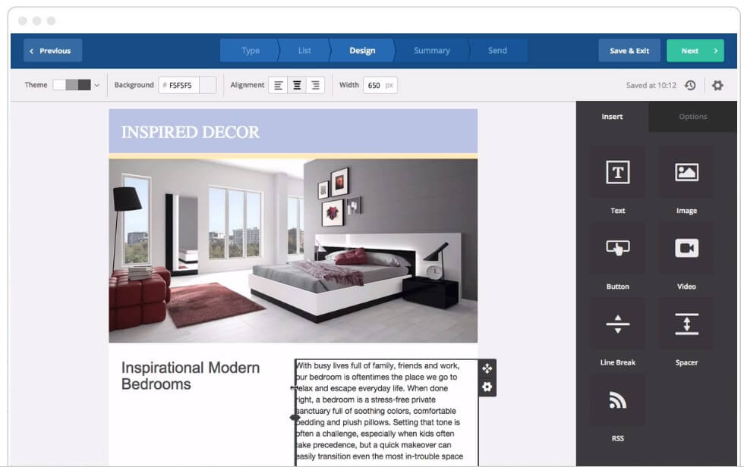Toggle center text alignment
Image resolution: width=744 pixels, height=470 pixels.
pos(297,85)
